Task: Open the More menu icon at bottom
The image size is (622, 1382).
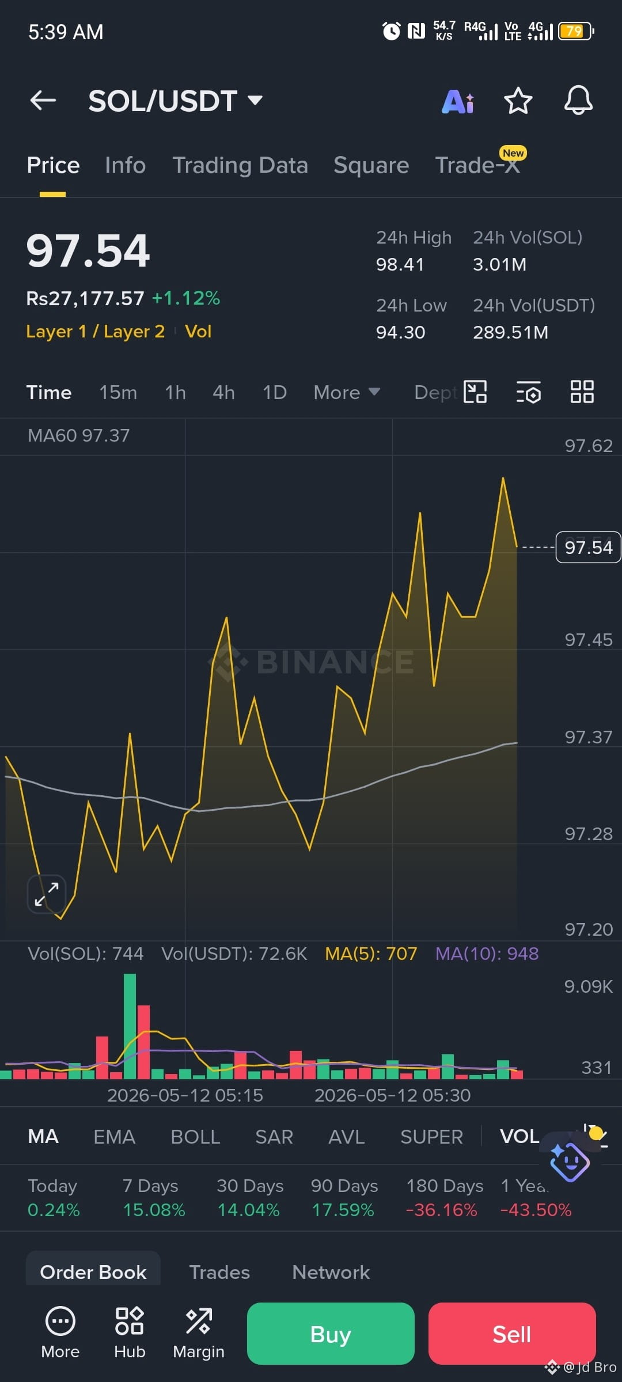Action: click(x=60, y=1331)
